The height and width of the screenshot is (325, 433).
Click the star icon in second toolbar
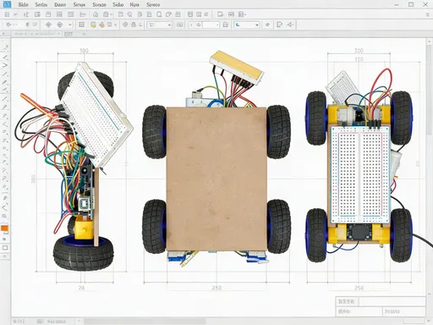pos(267,25)
